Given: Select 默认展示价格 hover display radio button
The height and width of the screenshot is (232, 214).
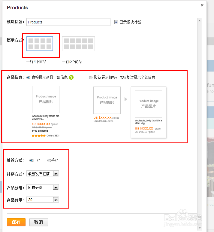Looking at the screenshot, I should point(91,78).
